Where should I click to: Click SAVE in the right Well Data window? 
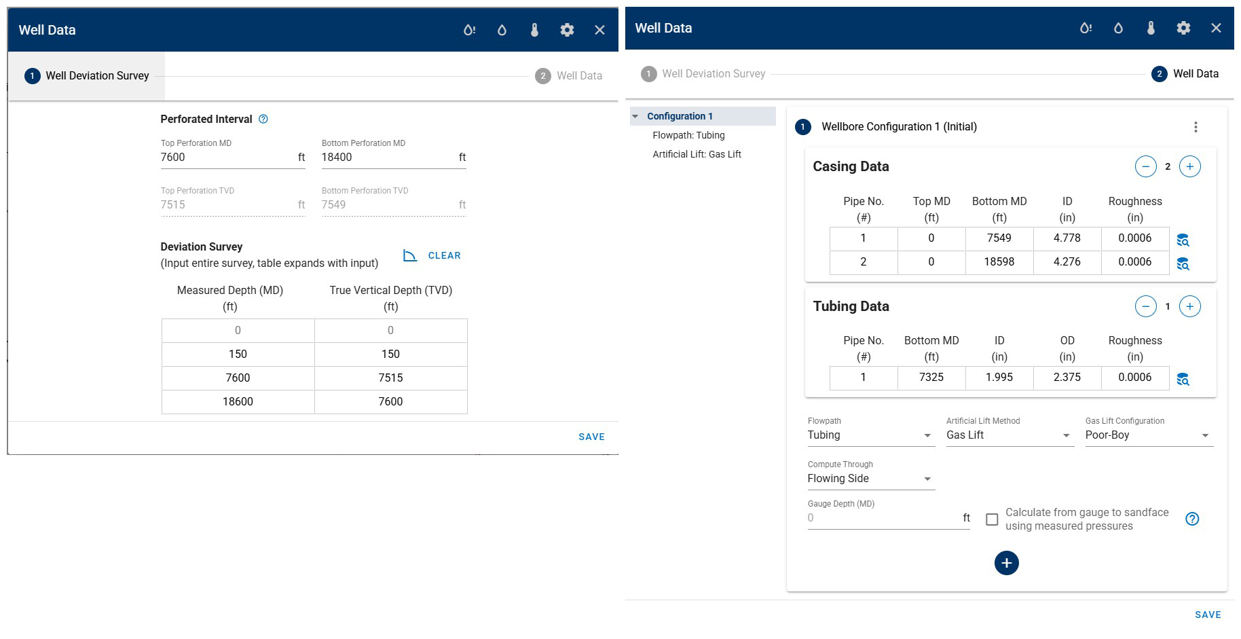[1208, 615]
